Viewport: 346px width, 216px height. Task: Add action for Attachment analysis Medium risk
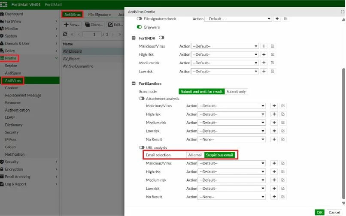[274, 123]
